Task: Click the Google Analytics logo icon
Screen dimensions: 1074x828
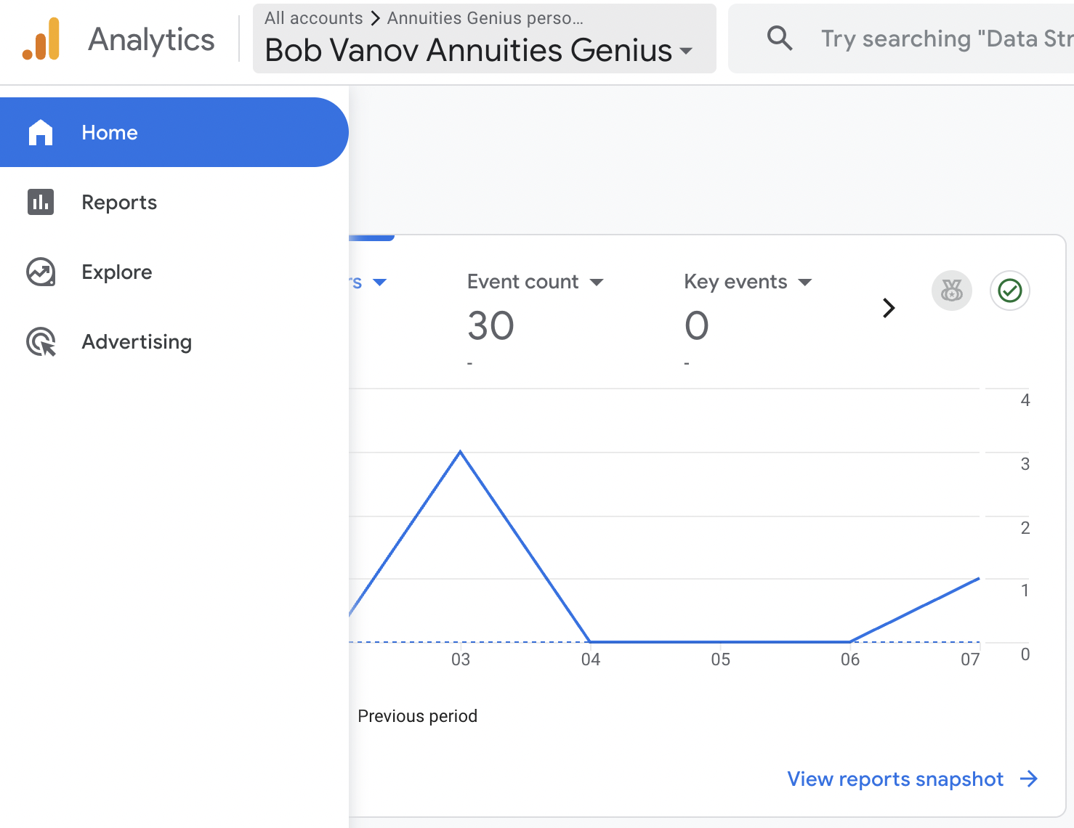Action: tap(41, 39)
